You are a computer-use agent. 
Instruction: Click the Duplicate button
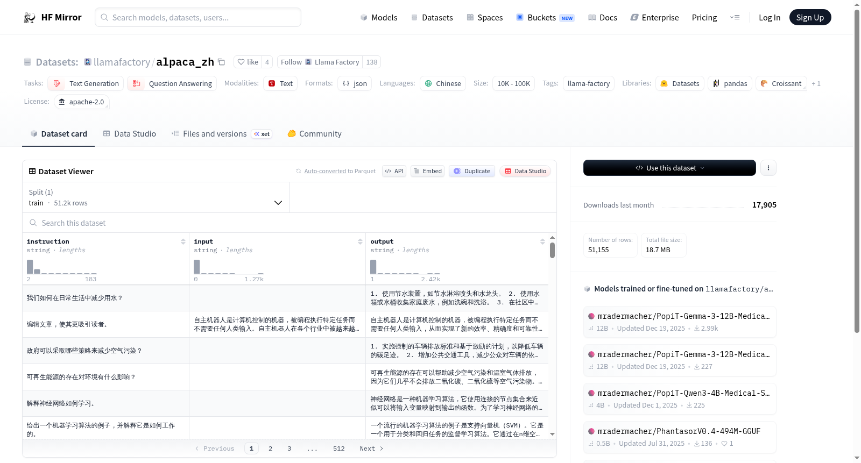coord(472,171)
